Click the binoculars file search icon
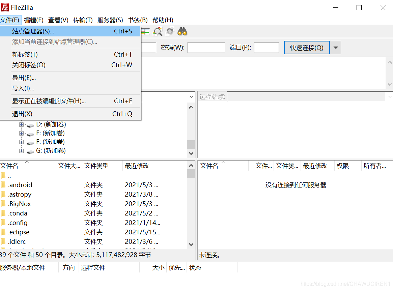This screenshot has width=393, height=290. [x=182, y=31]
